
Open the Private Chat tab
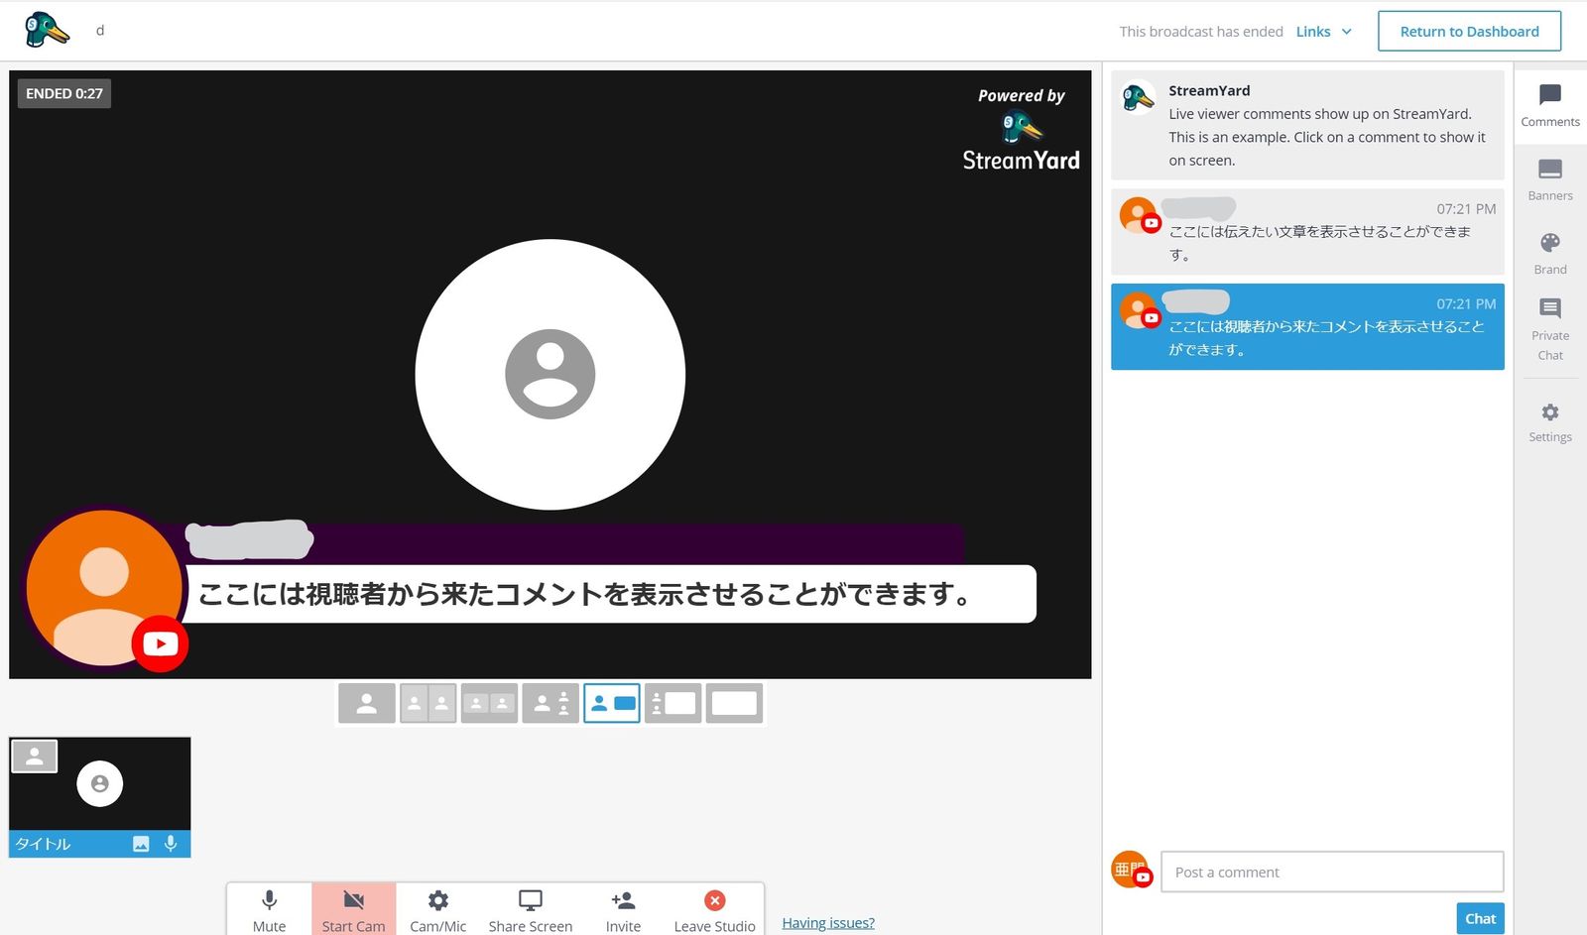click(x=1549, y=330)
